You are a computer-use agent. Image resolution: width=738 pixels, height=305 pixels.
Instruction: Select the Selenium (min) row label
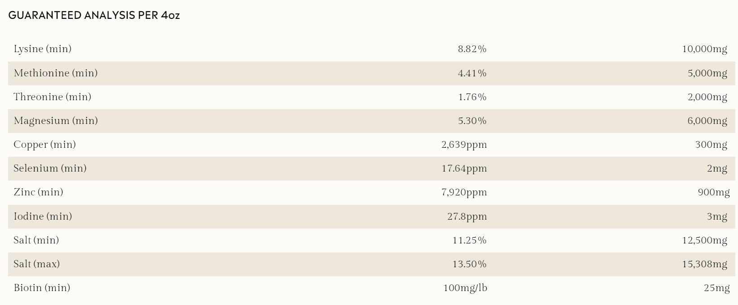point(50,168)
